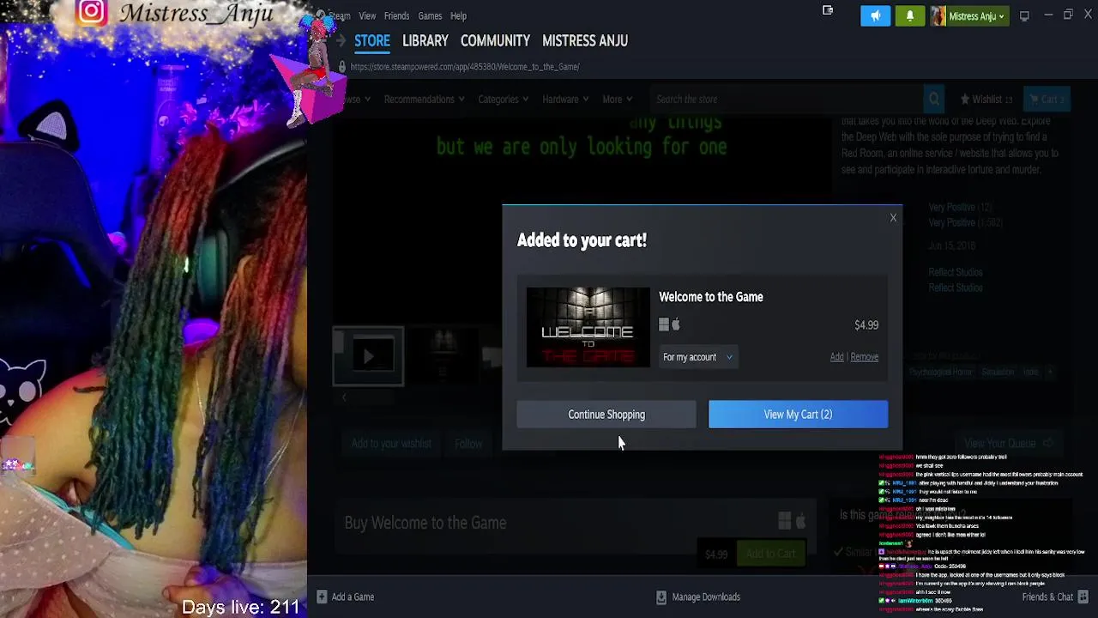Screen dimensions: 1098x618
Task: Click the Manage Downloads icon
Action: click(x=661, y=597)
